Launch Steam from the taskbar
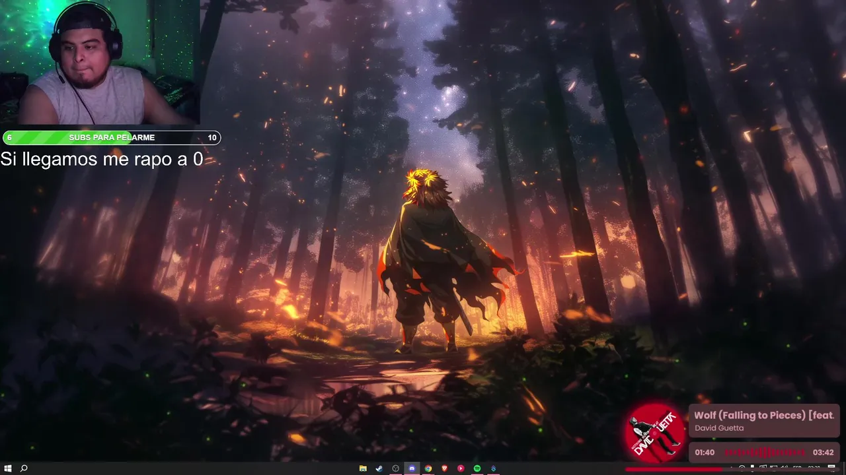Image resolution: width=846 pixels, height=475 pixels. pyautogui.click(x=379, y=468)
